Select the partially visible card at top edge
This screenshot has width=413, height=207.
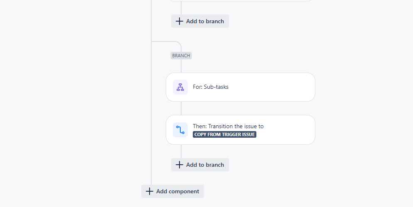(x=241, y=0)
